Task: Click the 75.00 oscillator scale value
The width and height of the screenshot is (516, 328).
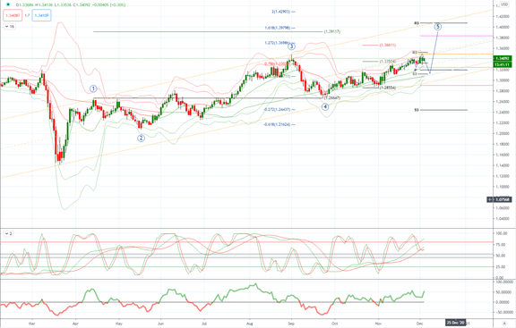Action: (501, 245)
